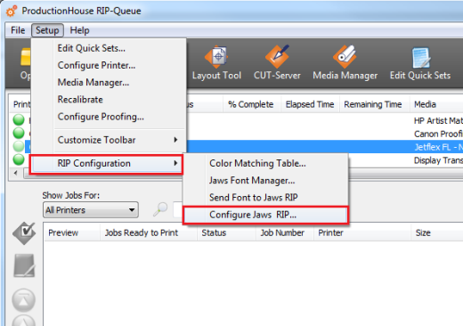463x326 pixels.
Task: Click the printer list left scroll arrow
Action: coord(16,173)
